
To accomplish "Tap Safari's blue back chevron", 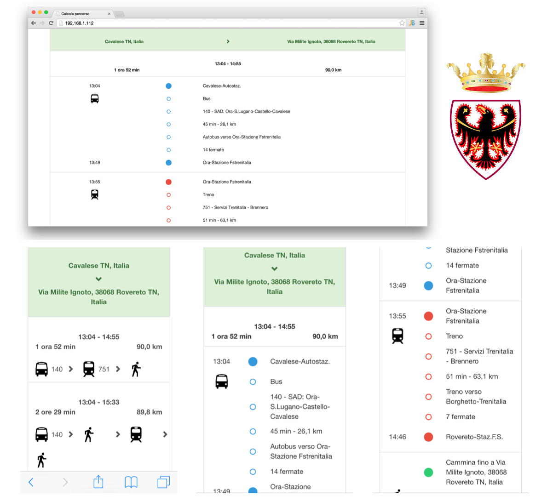I will pos(31,482).
